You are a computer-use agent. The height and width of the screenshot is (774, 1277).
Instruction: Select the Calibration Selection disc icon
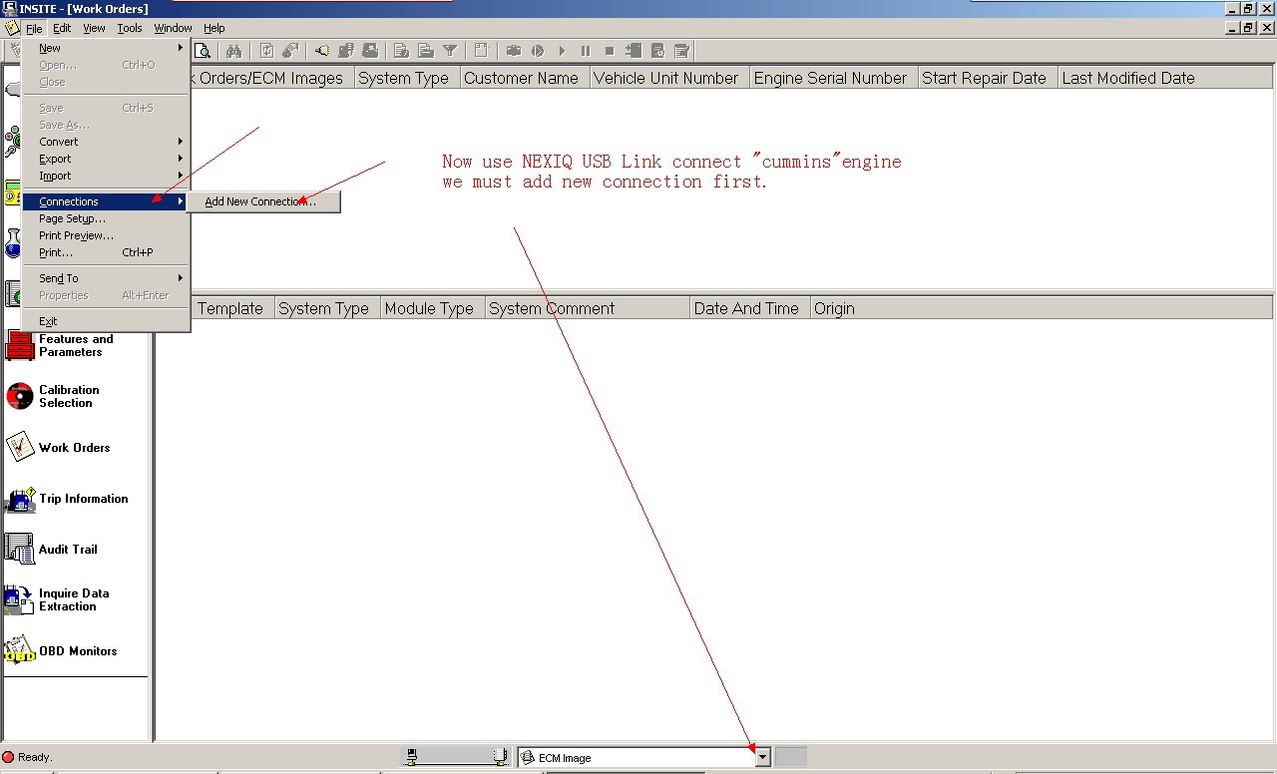tap(20, 396)
